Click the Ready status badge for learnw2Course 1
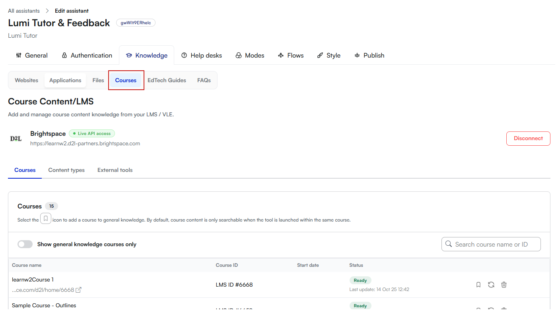The height and width of the screenshot is (320, 558). (360, 280)
